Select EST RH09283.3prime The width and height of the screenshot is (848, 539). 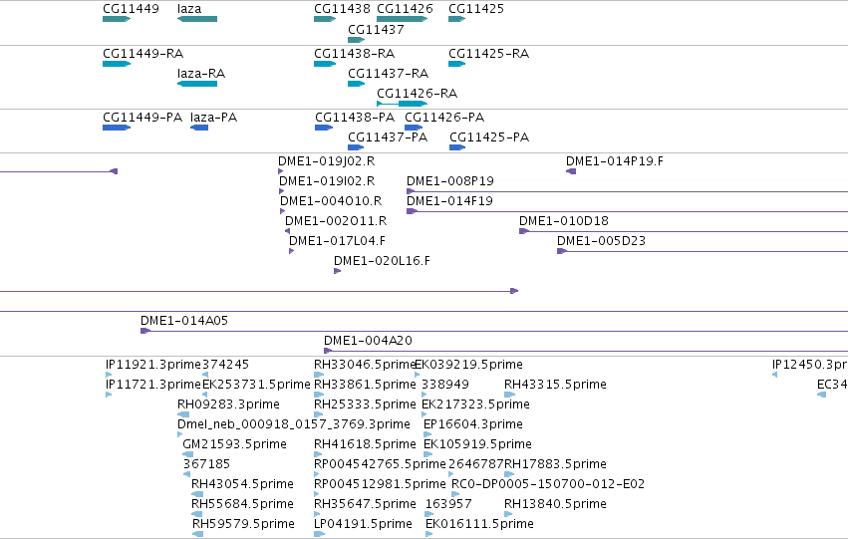(x=183, y=414)
